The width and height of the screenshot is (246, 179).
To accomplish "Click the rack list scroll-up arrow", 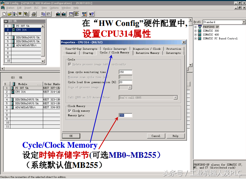I will [x=43, y=26].
